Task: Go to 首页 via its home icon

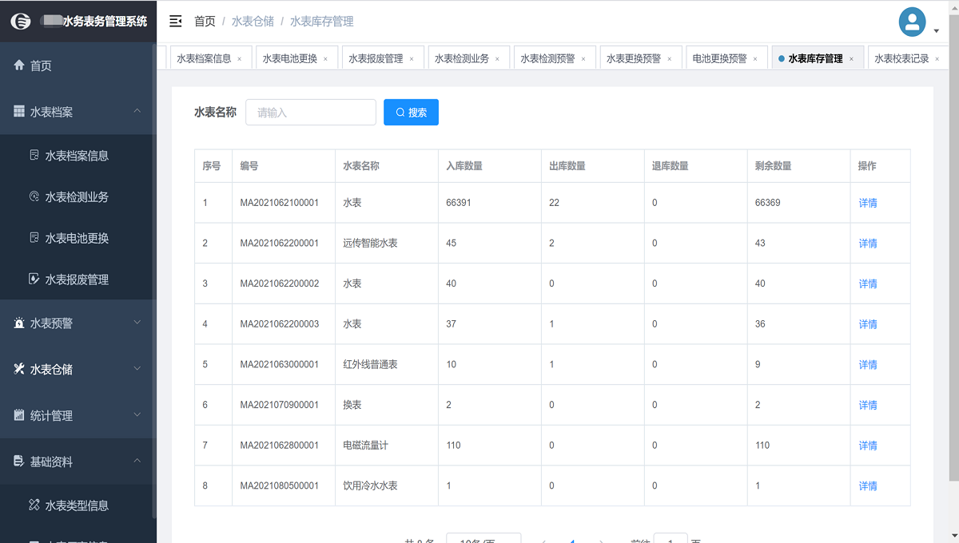Action: click(x=19, y=66)
